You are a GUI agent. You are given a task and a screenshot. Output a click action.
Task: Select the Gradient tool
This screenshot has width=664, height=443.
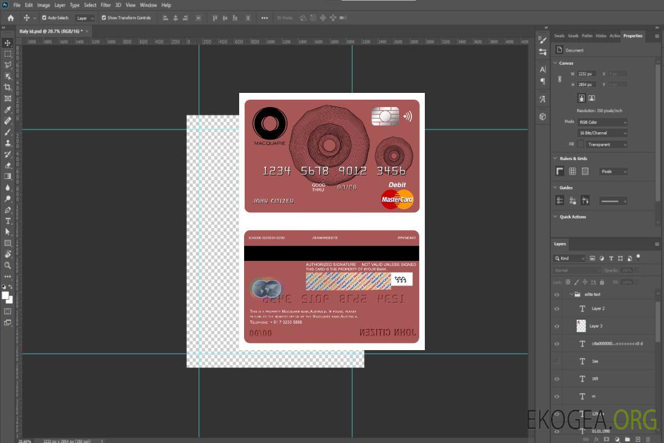pos(7,177)
